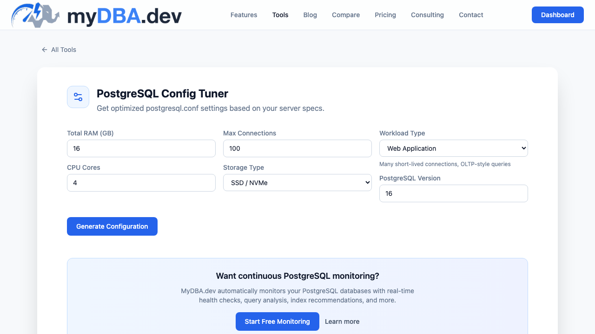This screenshot has height=334, width=595.
Task: Click the myDBA.dev elephant logo
Action: 36,15
